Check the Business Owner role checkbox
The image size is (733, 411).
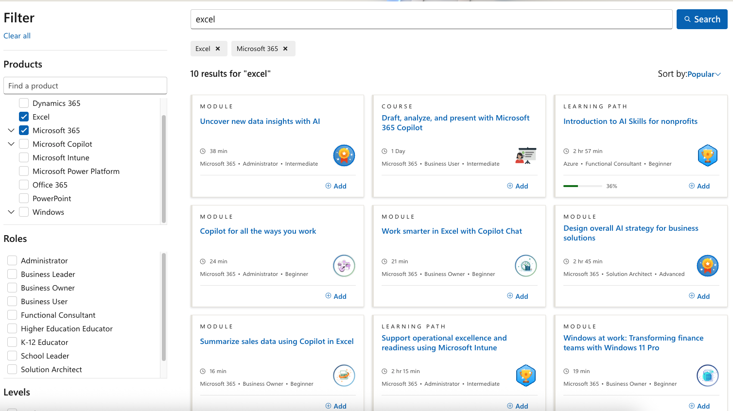(x=12, y=288)
